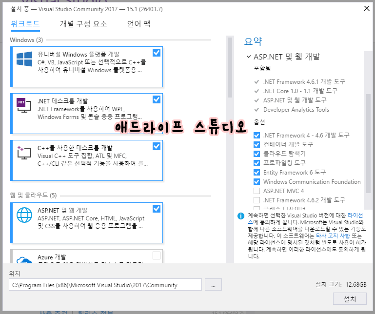
Task: Click the '요약' summary heading
Action: (253, 41)
